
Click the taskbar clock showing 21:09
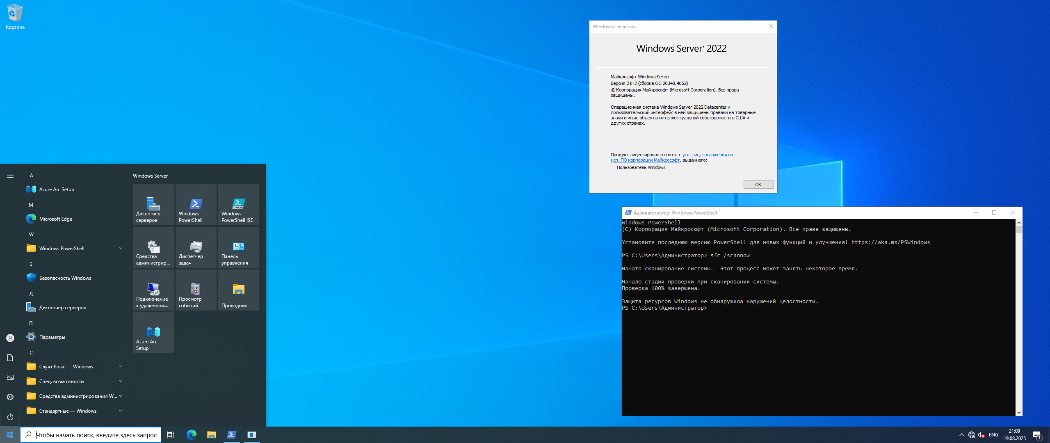[1015, 435]
